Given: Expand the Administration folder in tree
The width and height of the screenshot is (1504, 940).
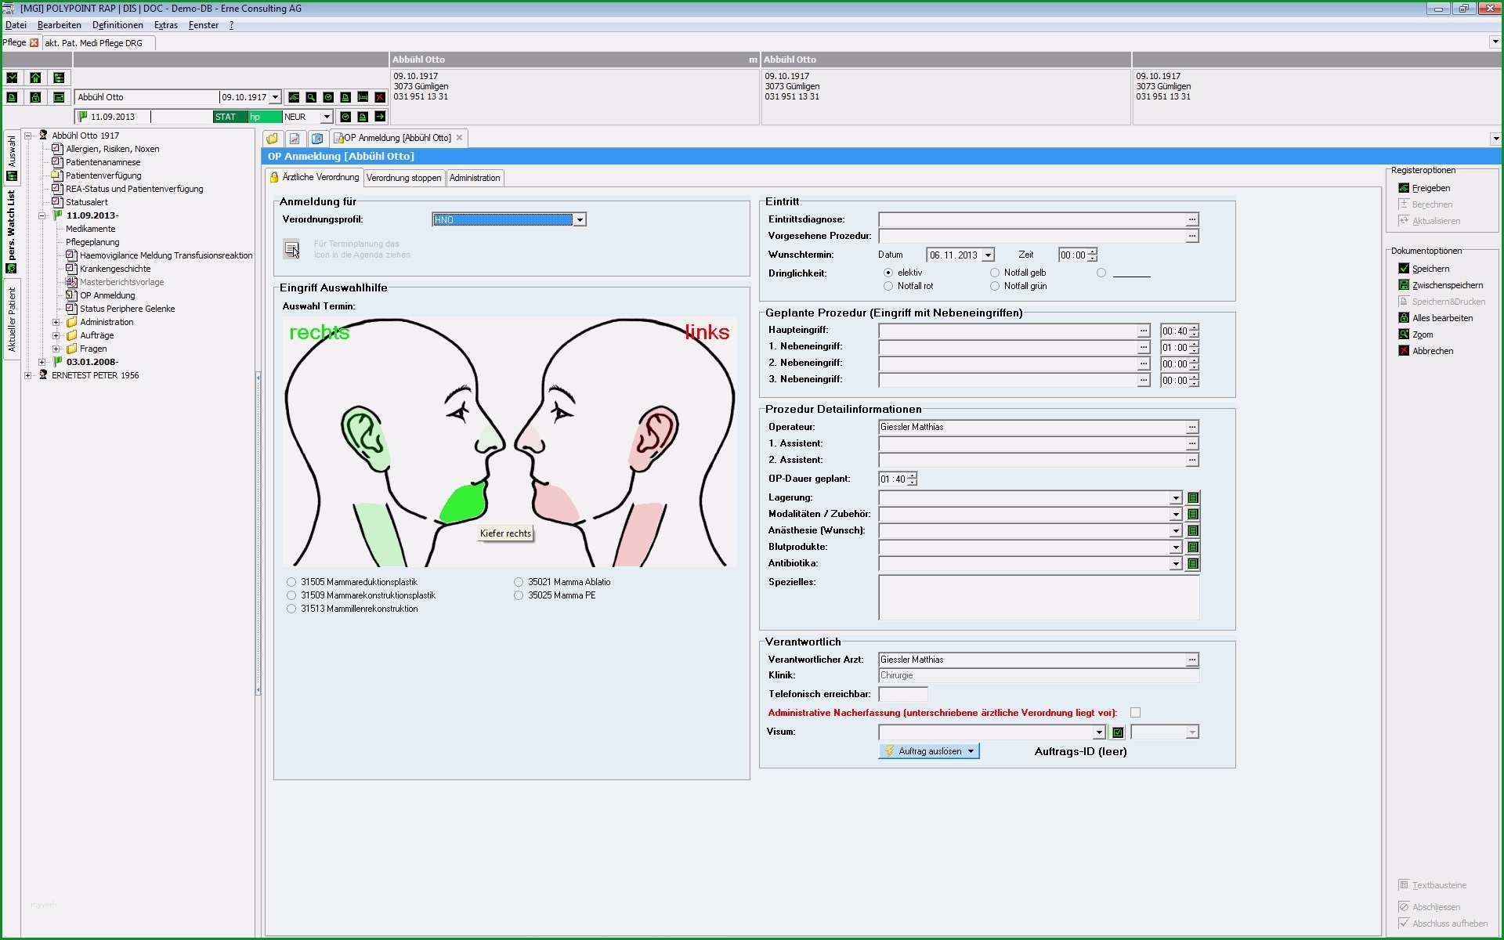Looking at the screenshot, I should coord(56,322).
